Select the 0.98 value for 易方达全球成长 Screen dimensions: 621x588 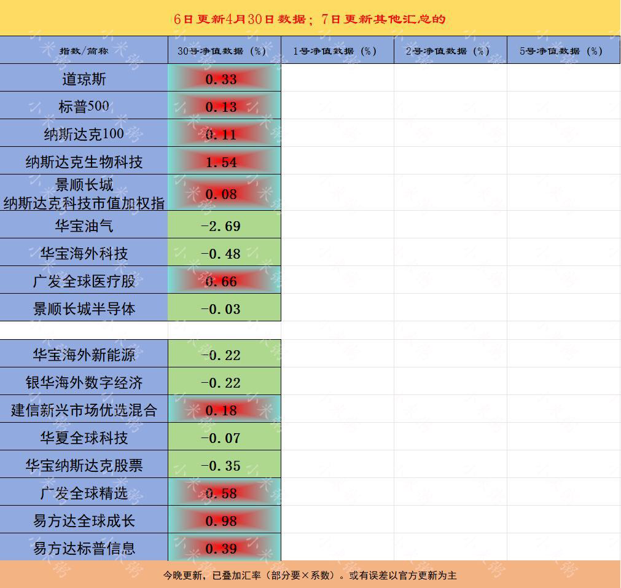(x=225, y=520)
